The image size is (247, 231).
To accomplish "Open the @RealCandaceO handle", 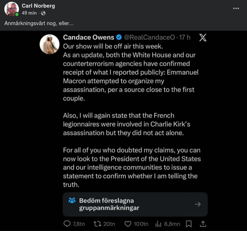I will coord(150,37).
